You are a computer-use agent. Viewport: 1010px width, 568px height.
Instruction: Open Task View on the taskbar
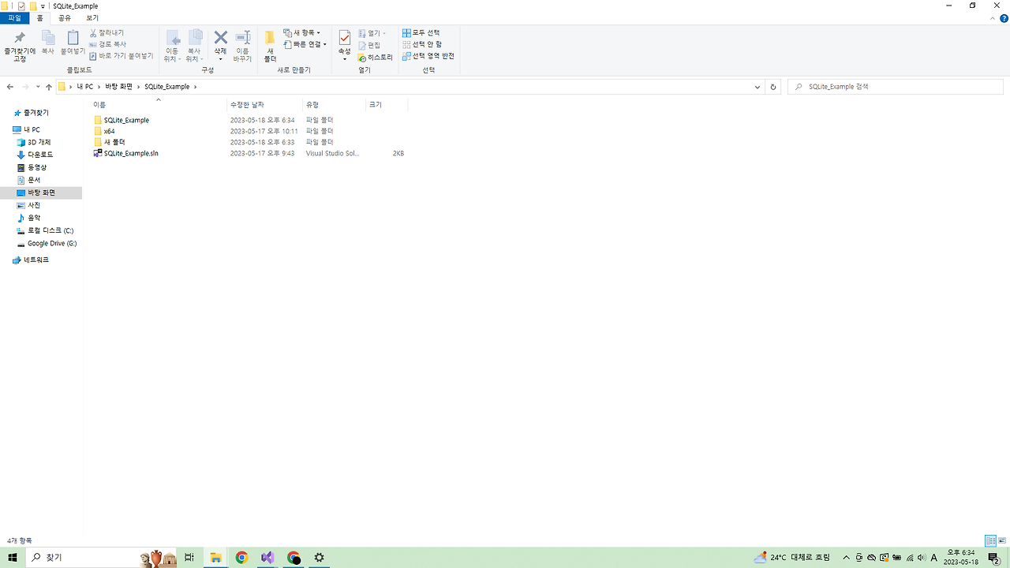[x=189, y=557]
